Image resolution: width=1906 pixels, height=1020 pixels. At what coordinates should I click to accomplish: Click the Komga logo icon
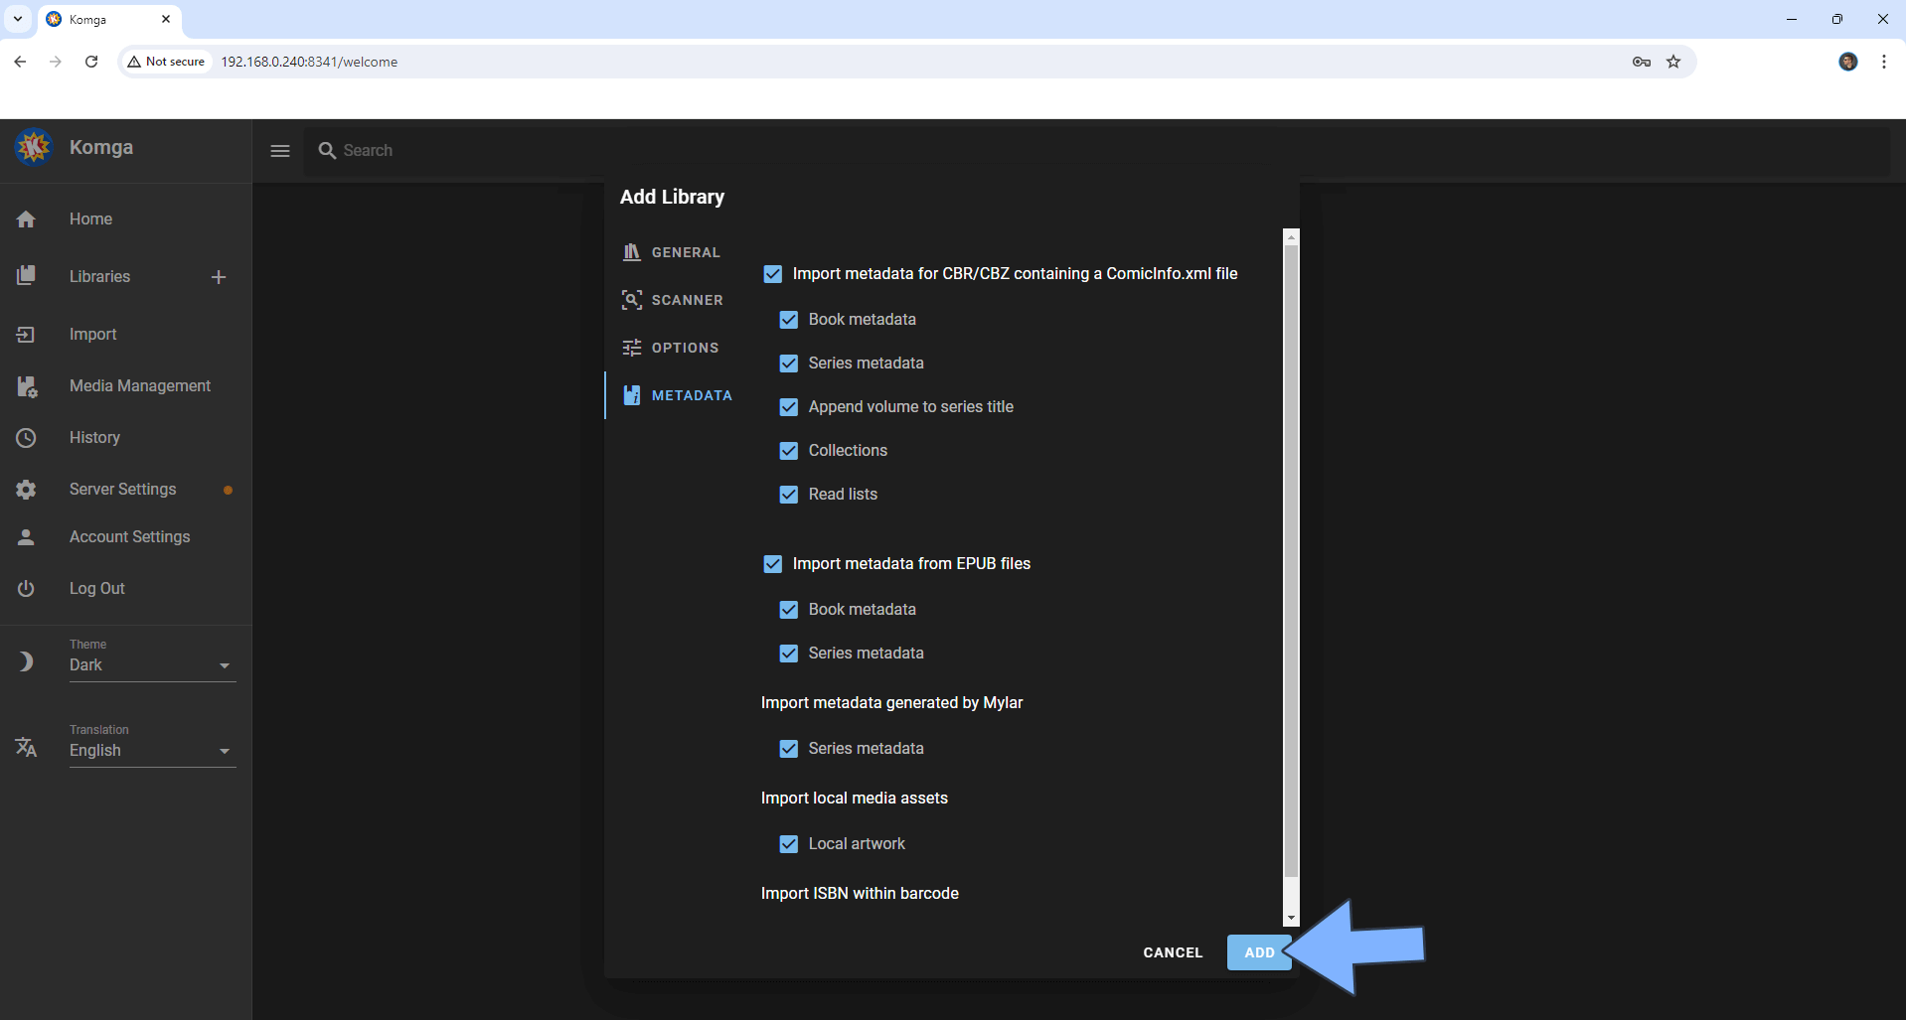coord(34,147)
